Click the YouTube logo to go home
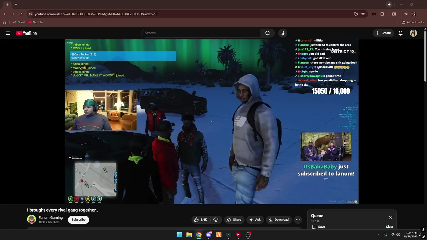This screenshot has width=427, height=240. (26, 33)
